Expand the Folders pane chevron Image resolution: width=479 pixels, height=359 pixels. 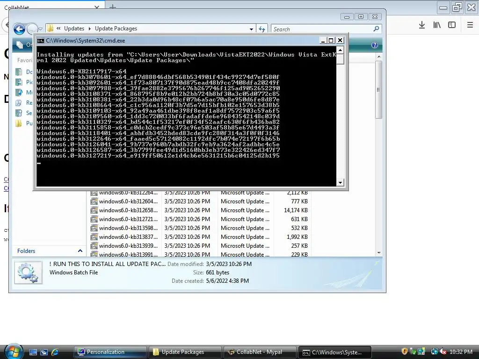80,251
